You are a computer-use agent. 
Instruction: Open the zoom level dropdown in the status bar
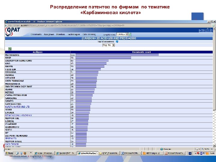[x=211, y=149]
